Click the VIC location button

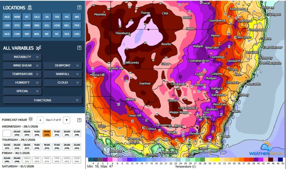(x=67, y=17)
